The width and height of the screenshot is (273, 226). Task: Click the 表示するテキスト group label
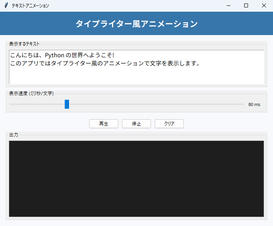click(24, 44)
